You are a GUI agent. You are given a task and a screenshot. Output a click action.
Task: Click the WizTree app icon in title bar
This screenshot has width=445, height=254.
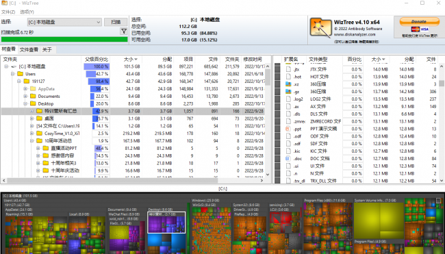click(x=4, y=3)
